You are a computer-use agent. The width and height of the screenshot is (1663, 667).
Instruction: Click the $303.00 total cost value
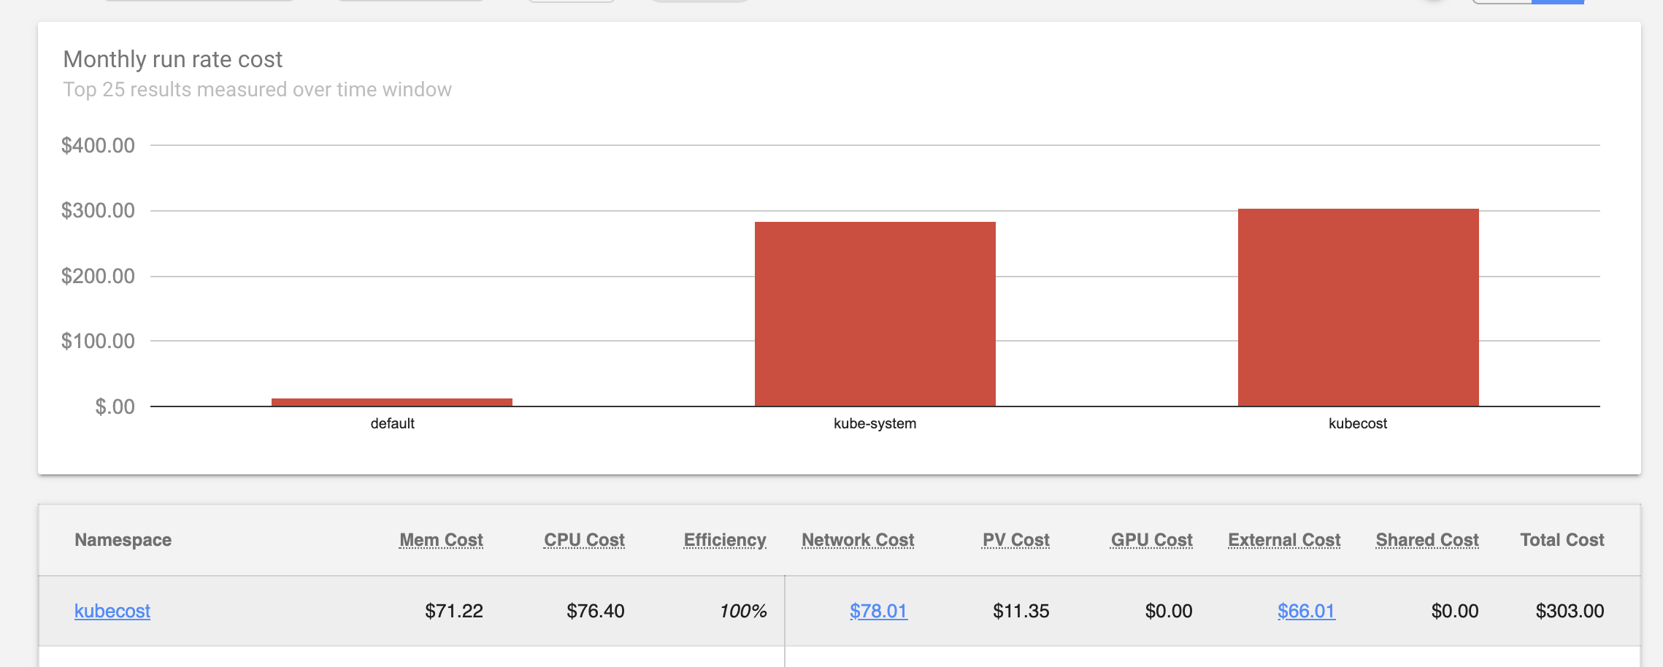(1570, 611)
